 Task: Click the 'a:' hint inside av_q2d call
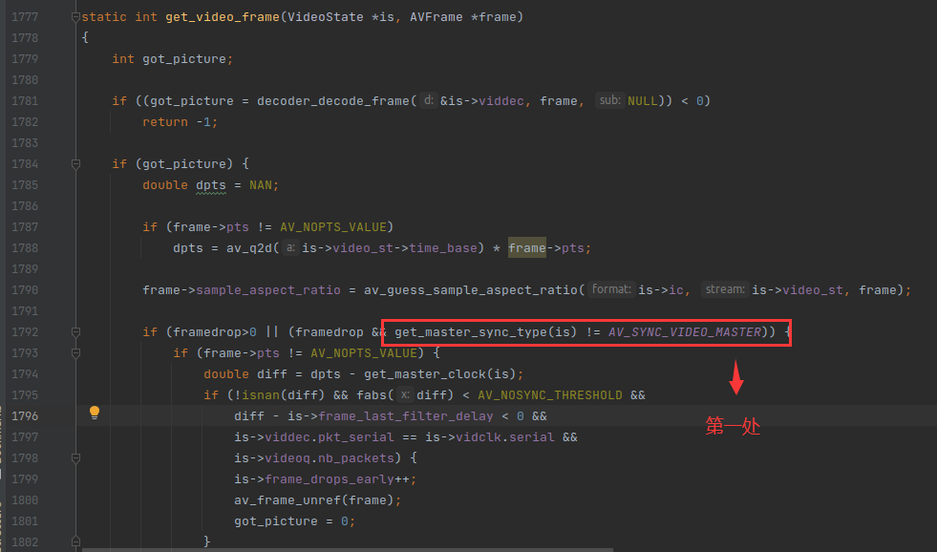point(290,248)
